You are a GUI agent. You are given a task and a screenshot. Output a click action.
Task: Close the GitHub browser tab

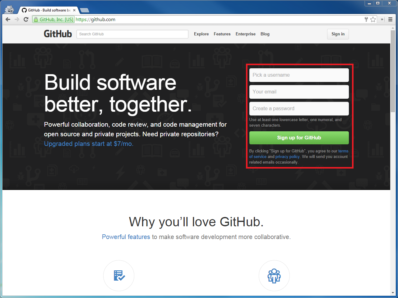coord(74,10)
